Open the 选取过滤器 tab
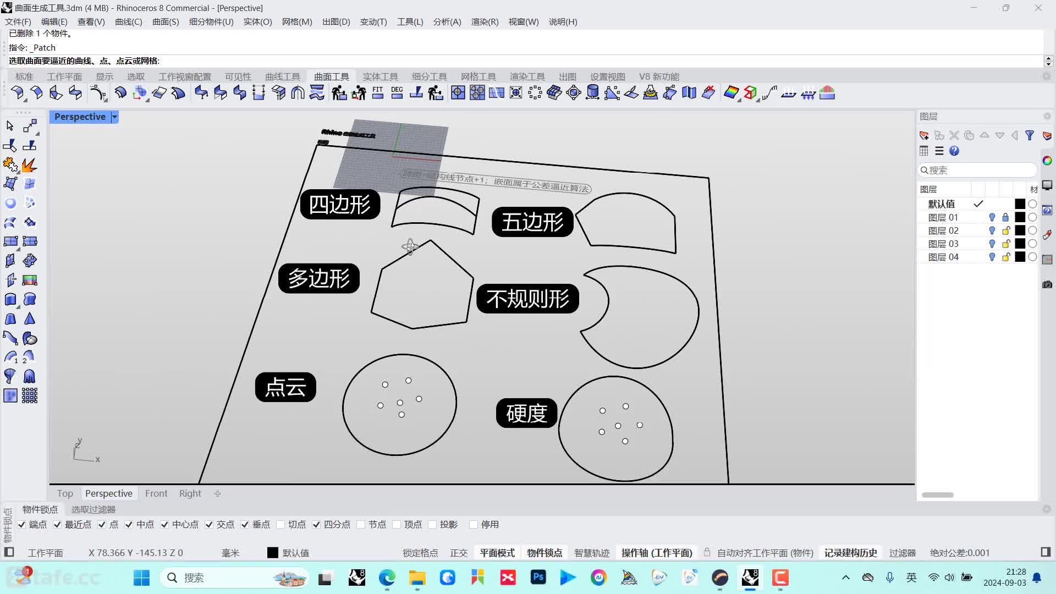The width and height of the screenshot is (1056, 594). coord(94,510)
